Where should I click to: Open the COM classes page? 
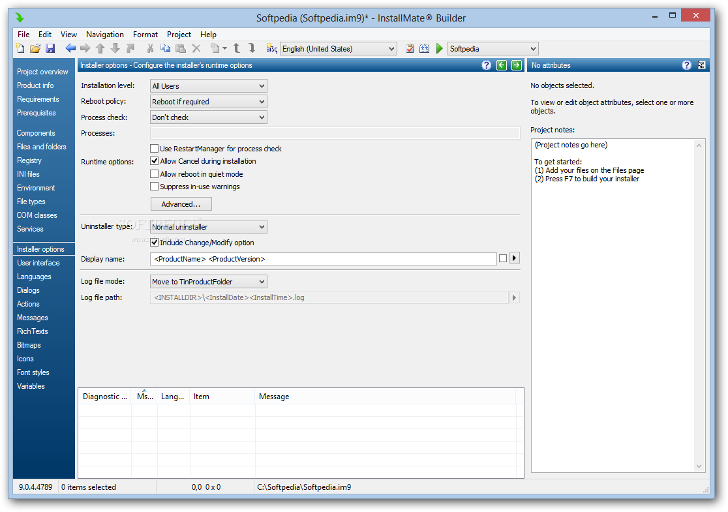tap(37, 215)
